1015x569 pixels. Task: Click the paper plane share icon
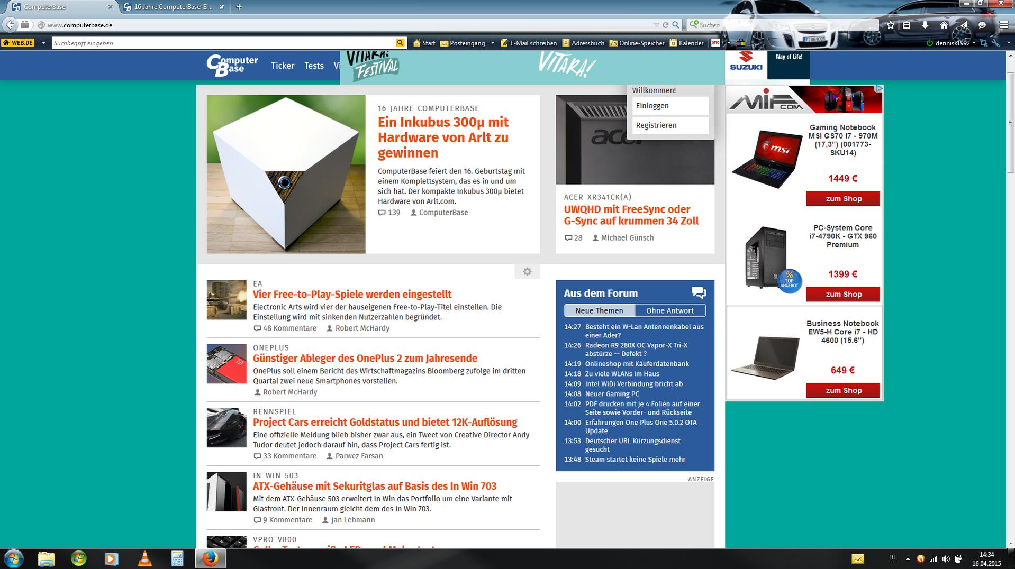coord(963,25)
